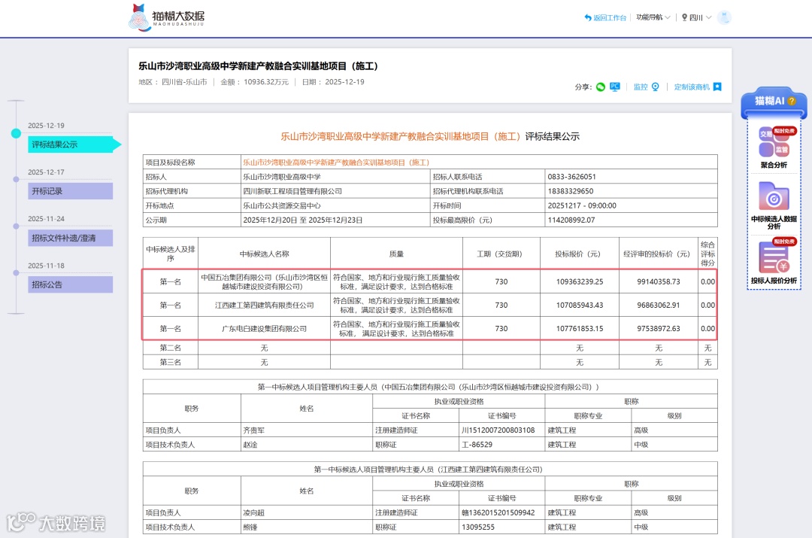Select the 经评审的投标价（元） column header
The width and height of the screenshot is (812, 538).
point(658,254)
